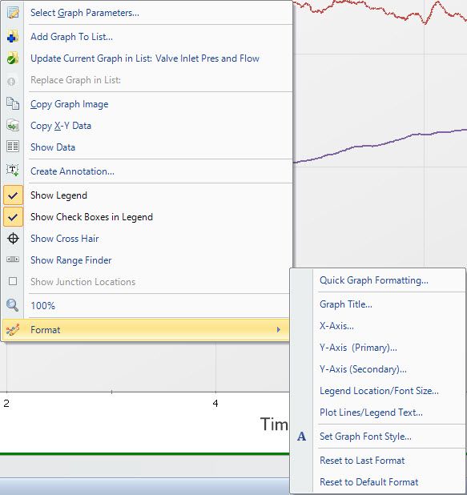Click Reset to Default Format
The height and width of the screenshot is (495, 467).
pyautogui.click(x=368, y=482)
